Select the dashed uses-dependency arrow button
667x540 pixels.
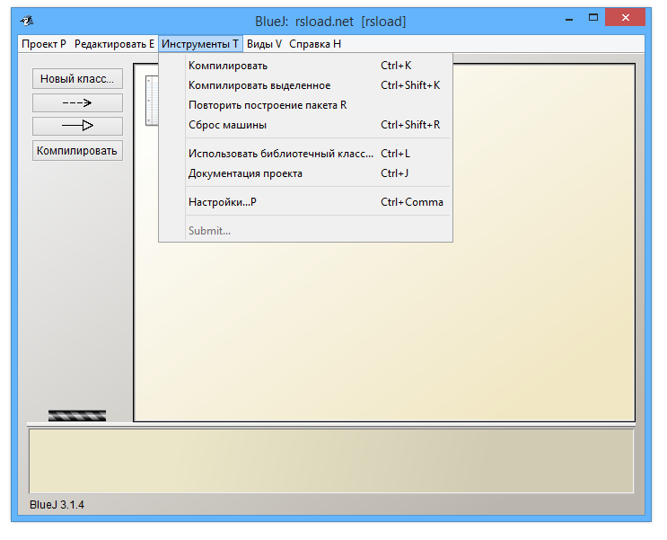click(77, 103)
